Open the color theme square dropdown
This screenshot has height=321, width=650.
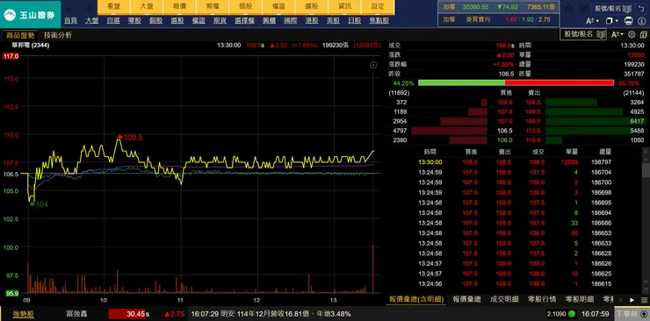(x=611, y=21)
